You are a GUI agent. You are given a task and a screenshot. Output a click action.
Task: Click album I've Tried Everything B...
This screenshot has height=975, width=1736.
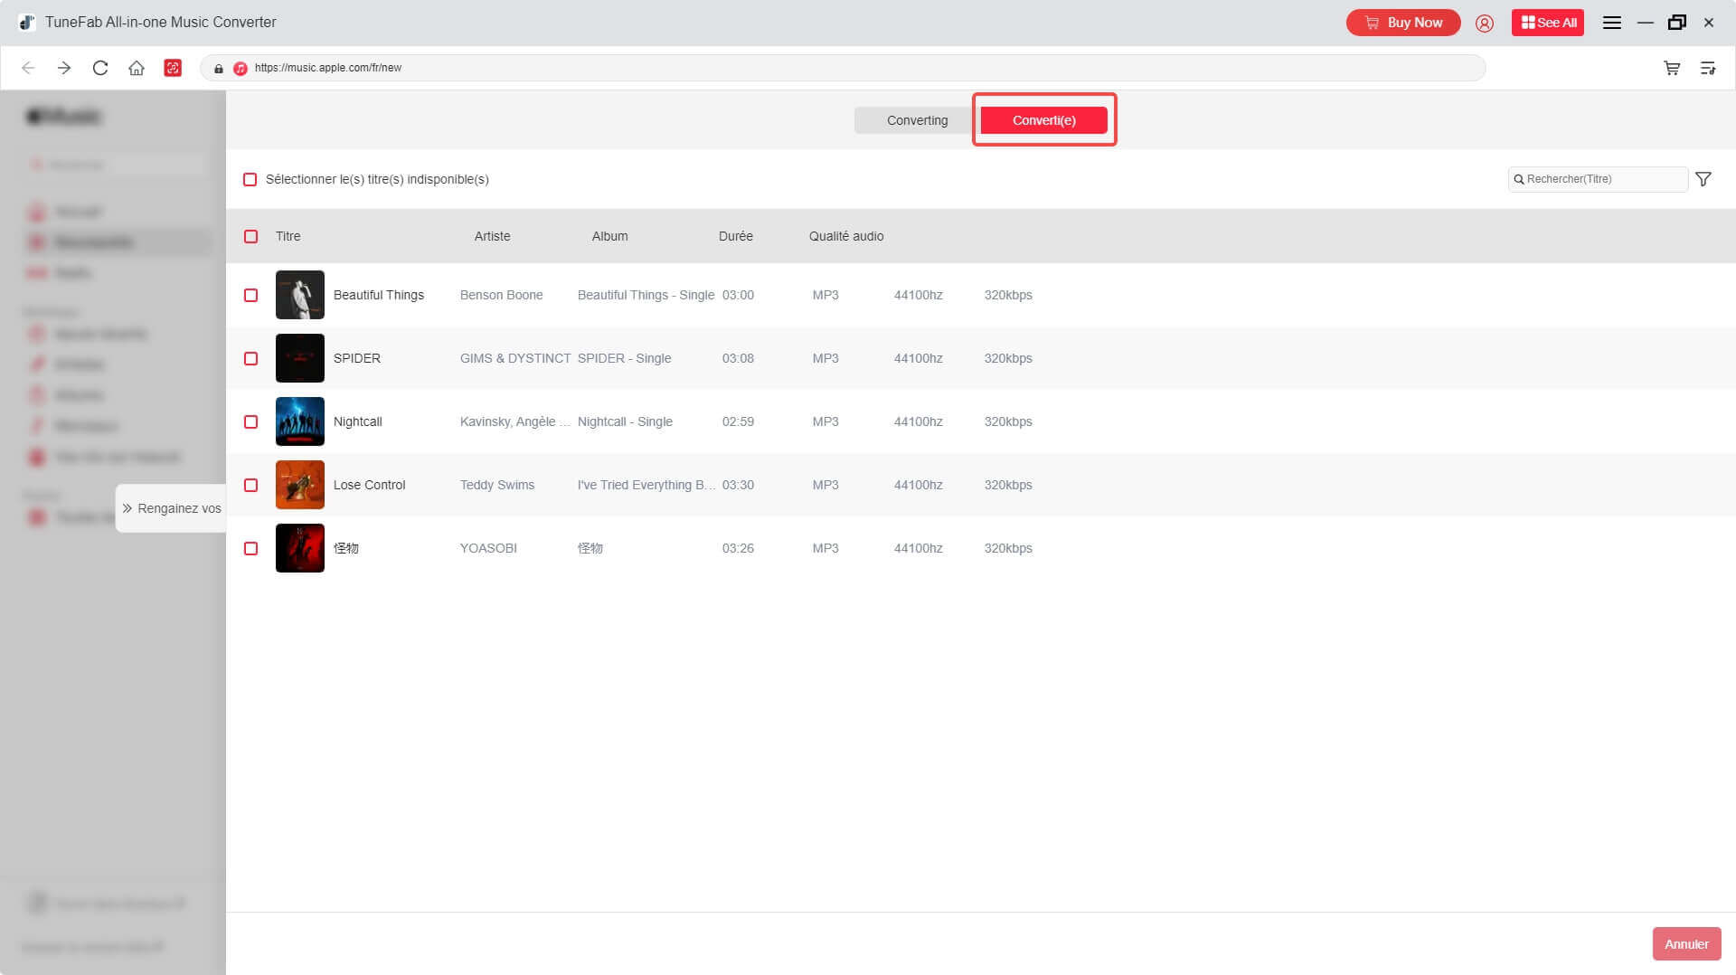coord(646,485)
